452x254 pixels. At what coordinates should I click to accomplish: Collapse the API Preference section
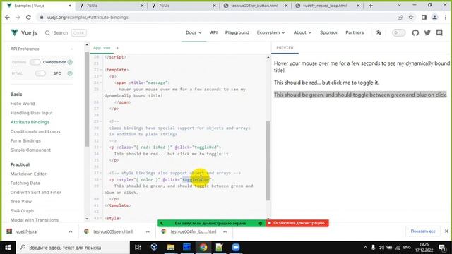71,49
